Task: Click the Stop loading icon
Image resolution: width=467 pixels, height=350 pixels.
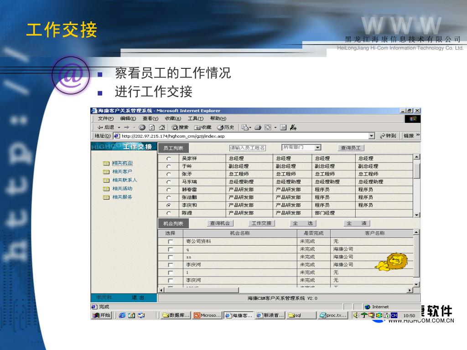Action: [142, 128]
